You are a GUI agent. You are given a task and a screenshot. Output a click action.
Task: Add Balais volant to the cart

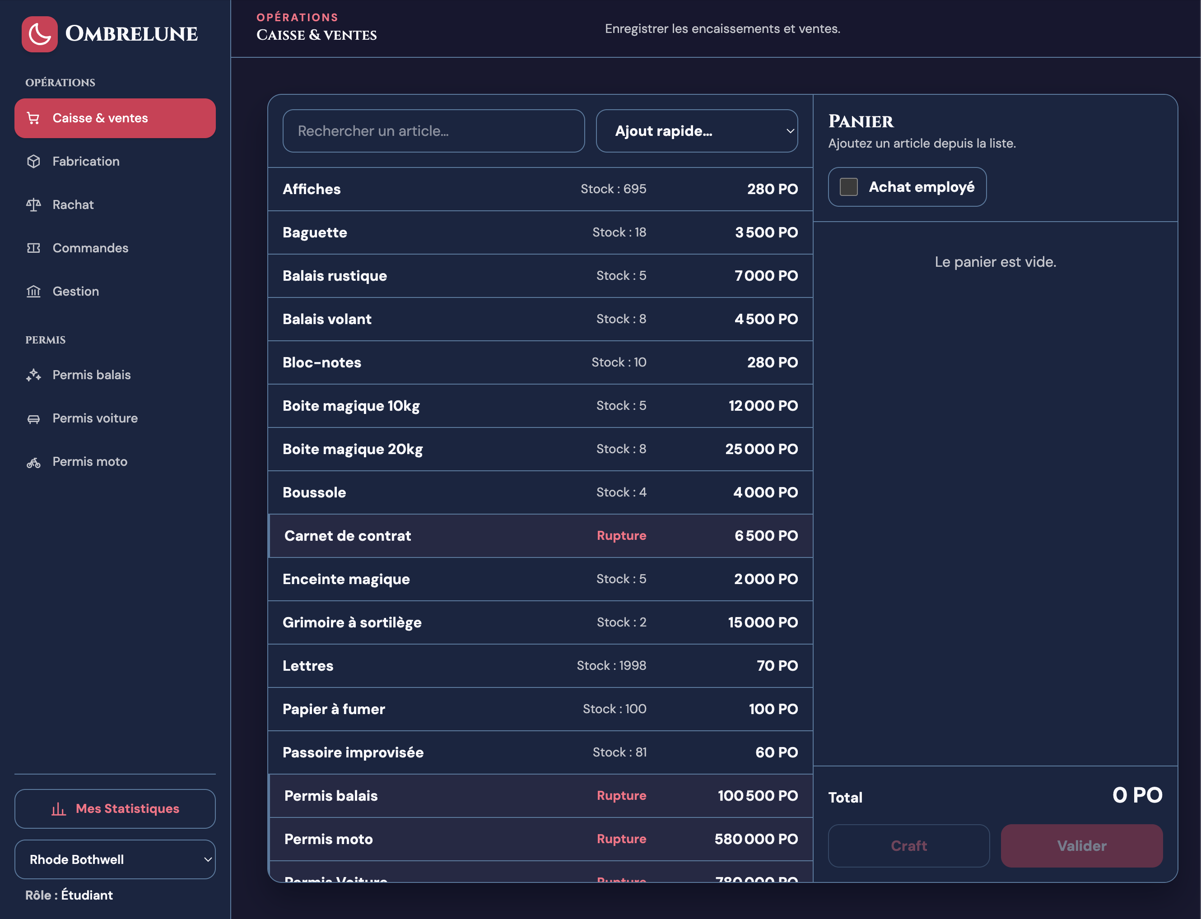tap(540, 319)
